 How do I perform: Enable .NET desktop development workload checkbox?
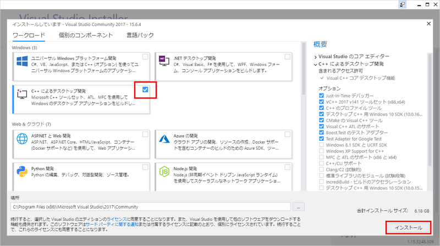[x=287, y=57]
